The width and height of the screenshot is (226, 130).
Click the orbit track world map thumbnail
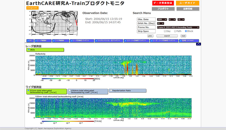pos(53,23)
